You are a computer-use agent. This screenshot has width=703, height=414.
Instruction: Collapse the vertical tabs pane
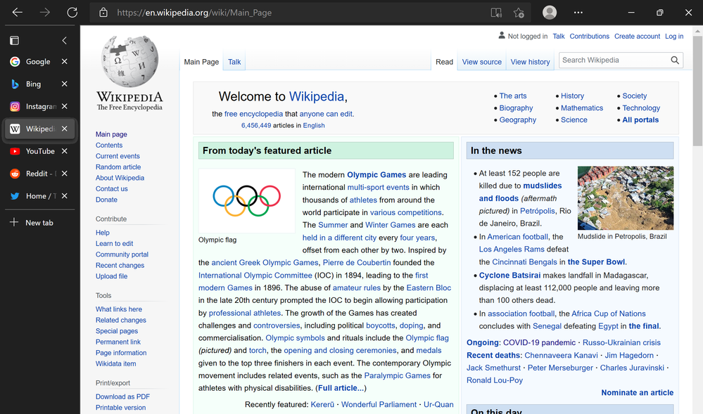pyautogui.click(x=65, y=40)
